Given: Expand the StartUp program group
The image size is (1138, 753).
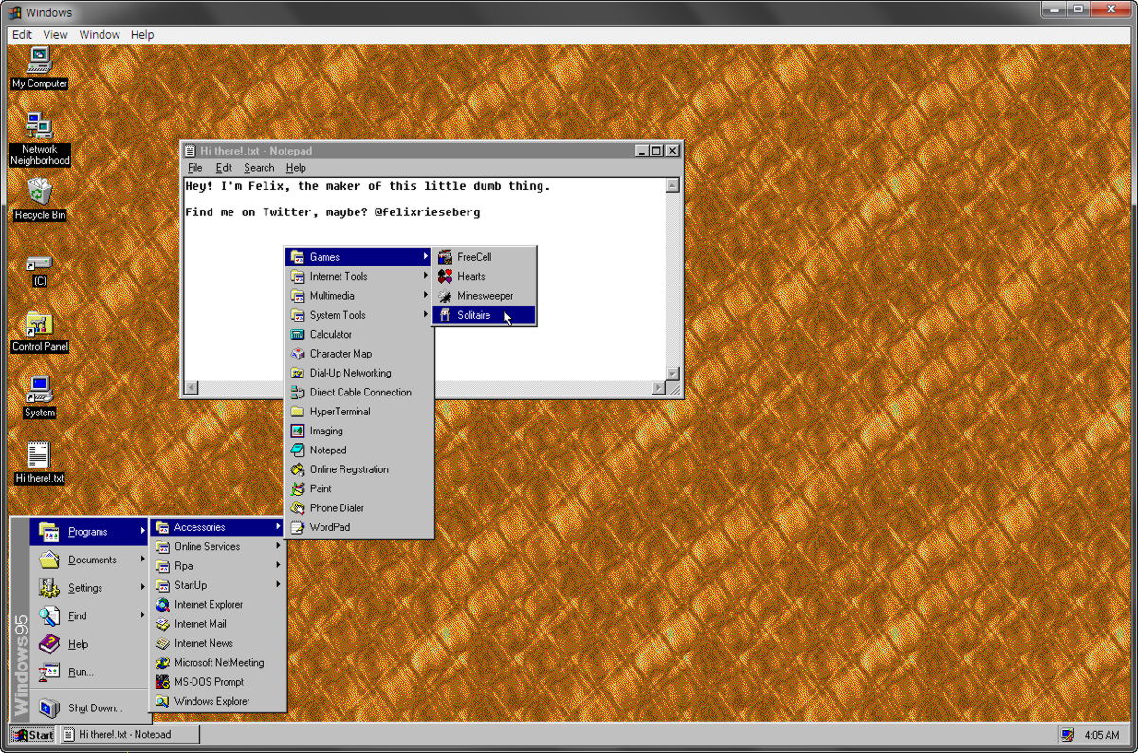Looking at the screenshot, I should pos(217,585).
